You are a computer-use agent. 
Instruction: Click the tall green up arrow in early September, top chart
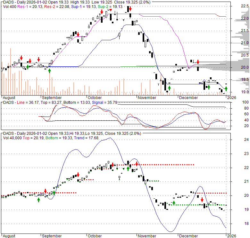[49, 70]
